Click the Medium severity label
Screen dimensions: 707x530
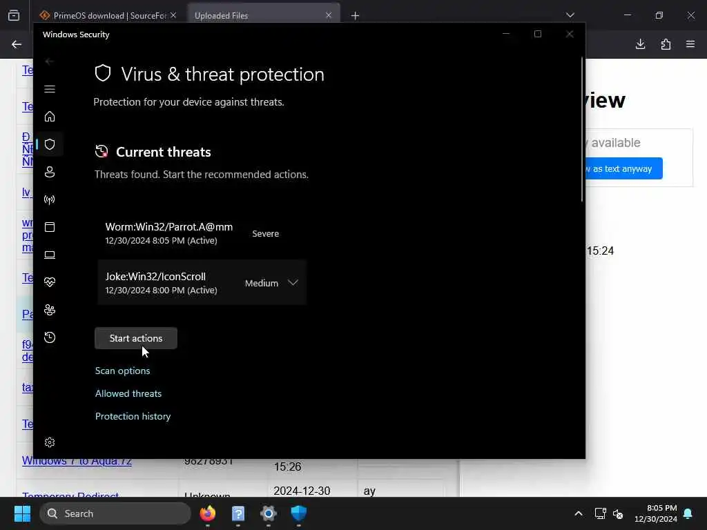point(262,283)
